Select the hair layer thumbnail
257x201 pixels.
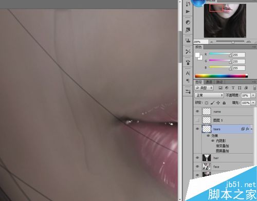[x=207, y=158]
